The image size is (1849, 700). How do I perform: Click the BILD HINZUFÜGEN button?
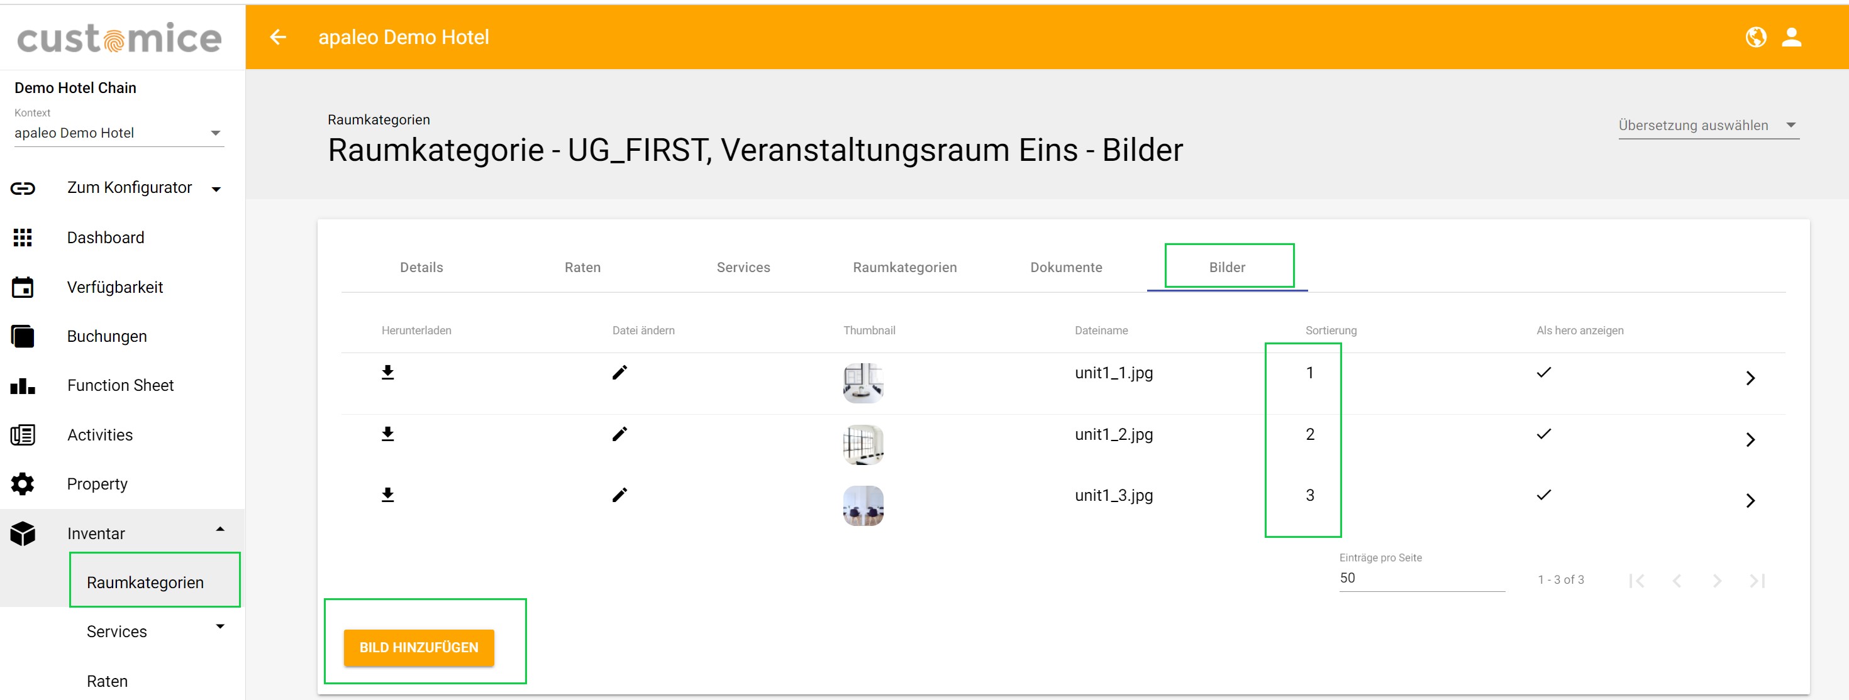[418, 648]
